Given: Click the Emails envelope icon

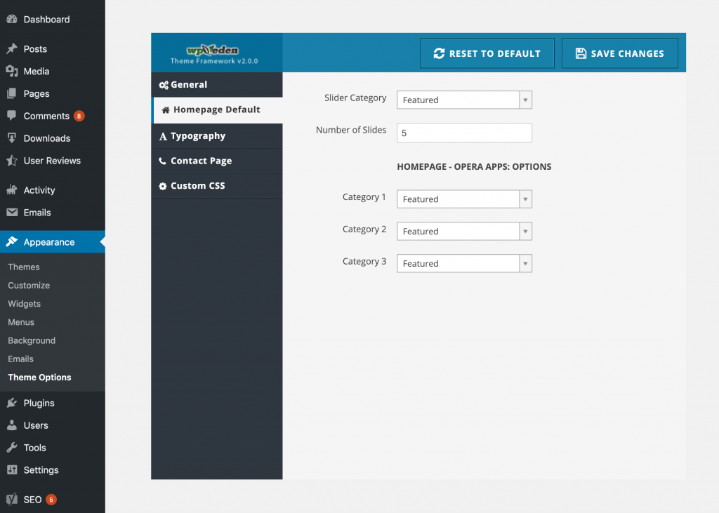Looking at the screenshot, I should (12, 212).
